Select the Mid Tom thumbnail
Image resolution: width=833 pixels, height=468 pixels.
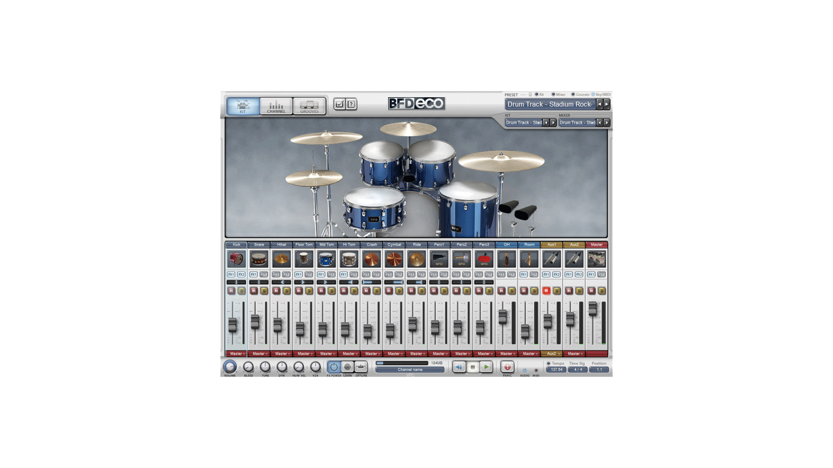(326, 259)
